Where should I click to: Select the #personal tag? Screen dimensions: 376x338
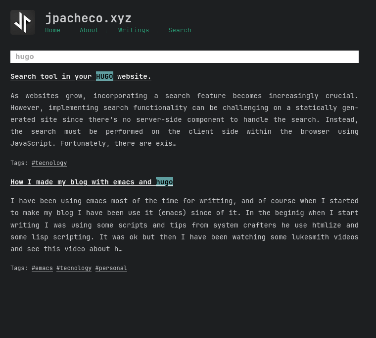(111, 268)
